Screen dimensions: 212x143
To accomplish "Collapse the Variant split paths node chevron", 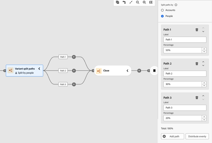I will pos(39,69).
